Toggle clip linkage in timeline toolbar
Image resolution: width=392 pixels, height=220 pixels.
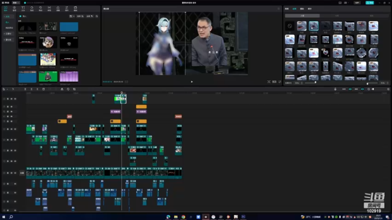pos(356,89)
